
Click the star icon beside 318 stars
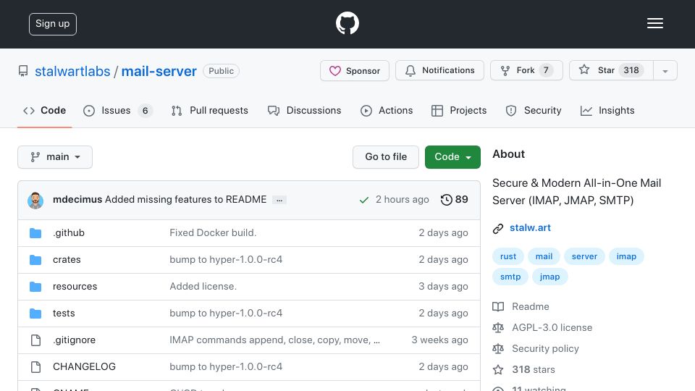pos(498,370)
